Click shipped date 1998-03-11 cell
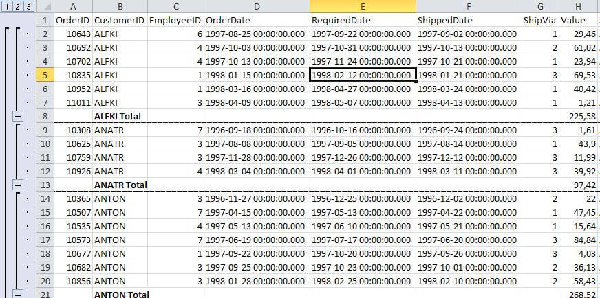This screenshot has height=298, width=600. (469, 172)
